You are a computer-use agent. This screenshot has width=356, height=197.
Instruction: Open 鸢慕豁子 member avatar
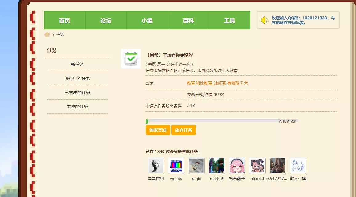(x=237, y=166)
